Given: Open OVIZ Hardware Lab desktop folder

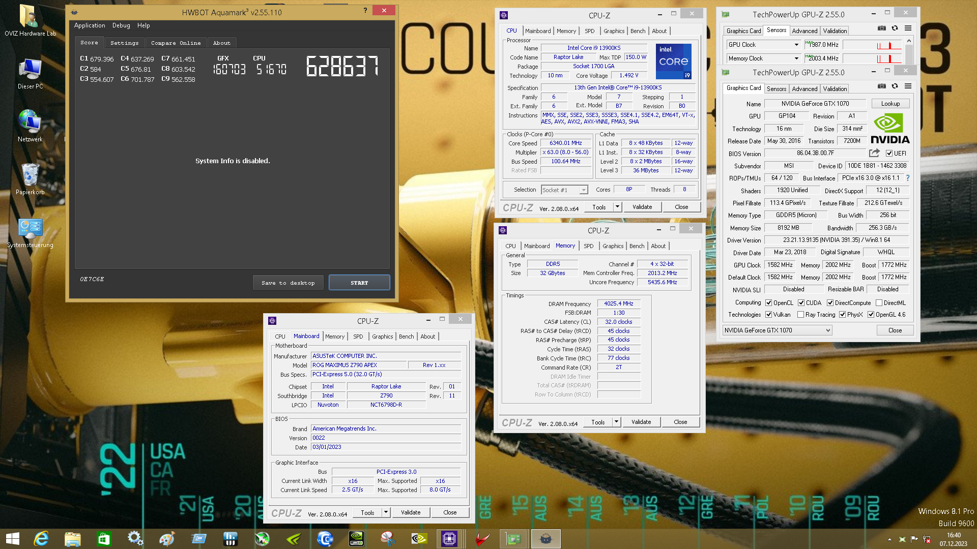Looking at the screenshot, I should tap(30, 20).
